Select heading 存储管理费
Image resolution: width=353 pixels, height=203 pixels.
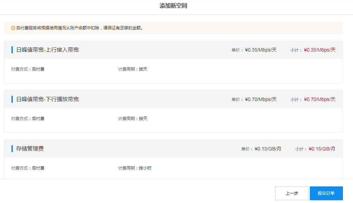30,149
